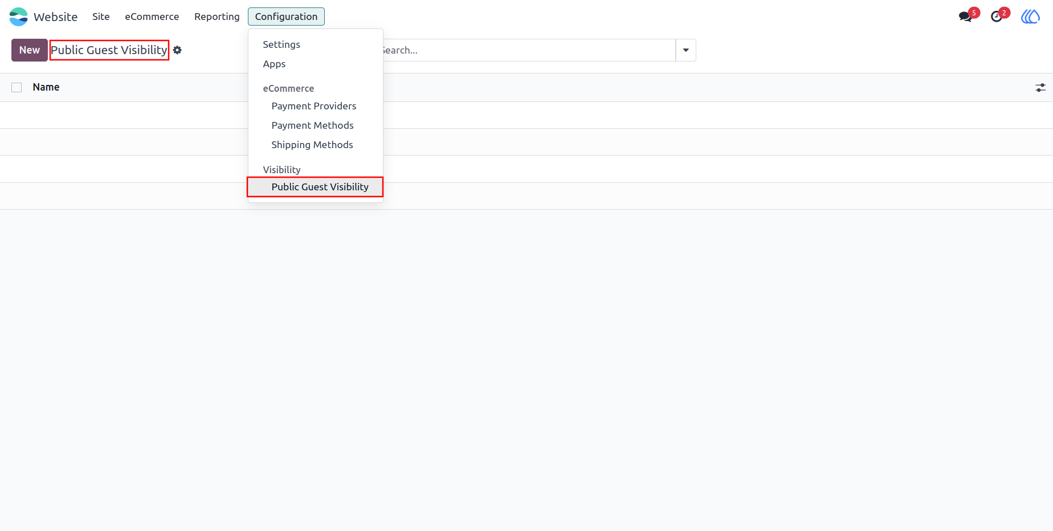Choose Apps from the dropdown menu
Screen dimensions: 1053x531
(316, 64)
